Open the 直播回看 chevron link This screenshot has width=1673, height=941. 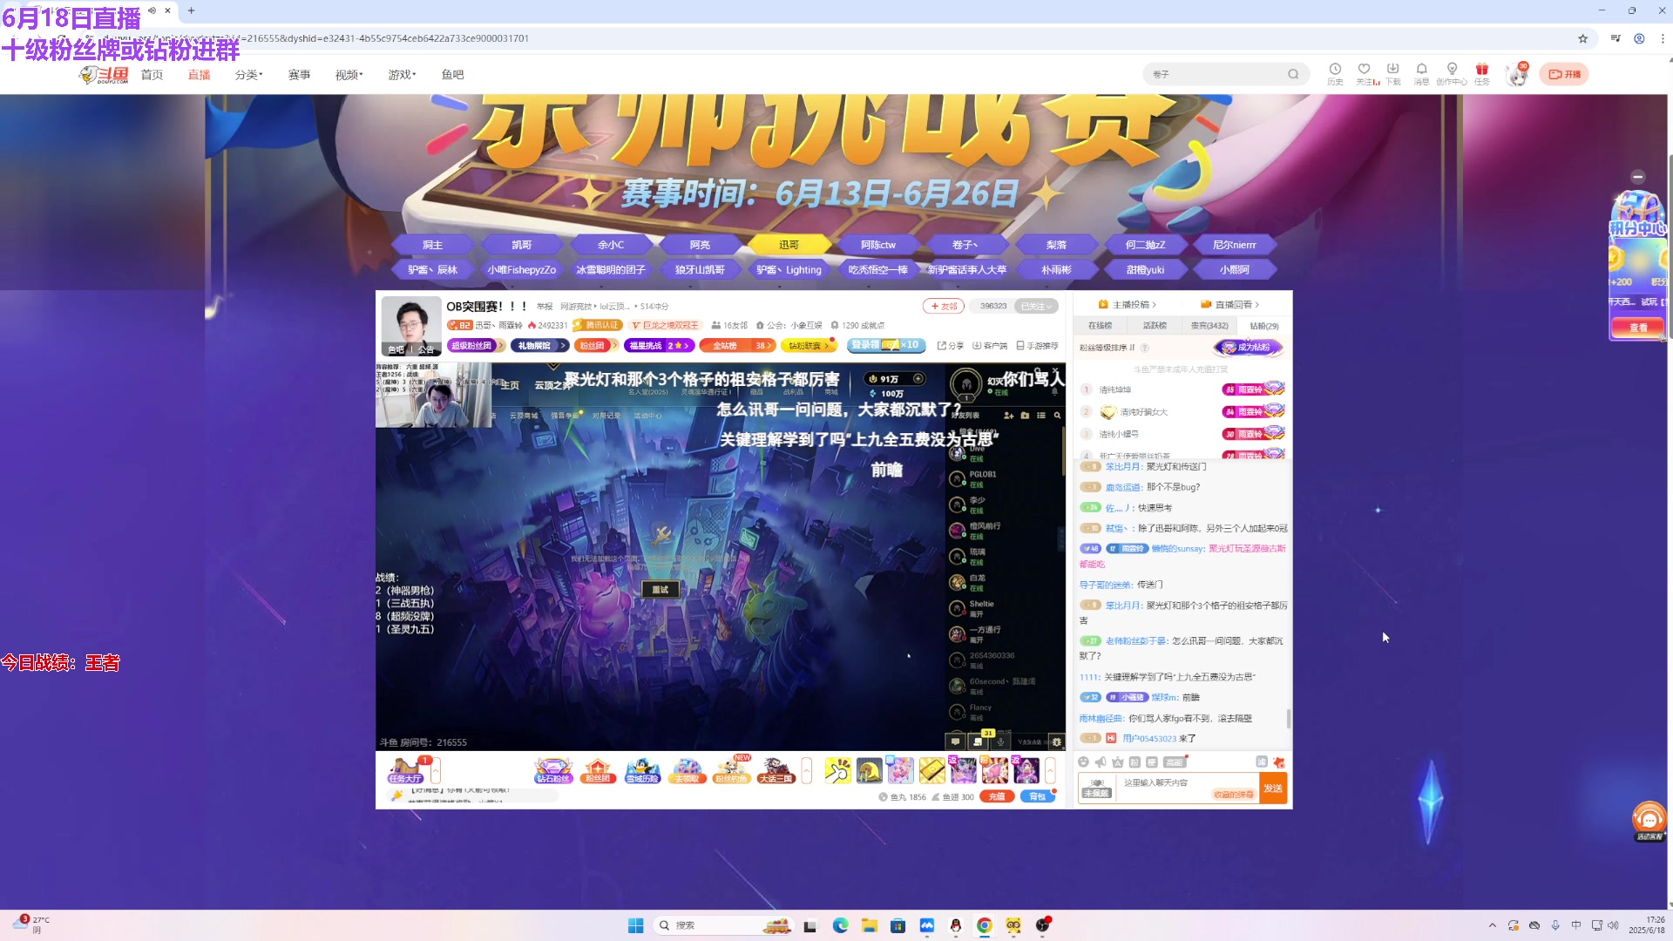click(1230, 305)
